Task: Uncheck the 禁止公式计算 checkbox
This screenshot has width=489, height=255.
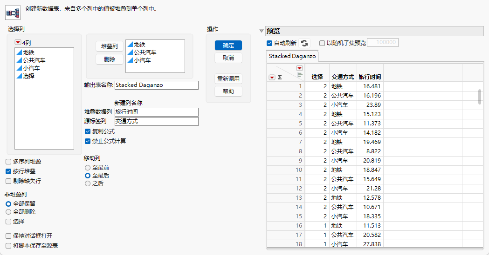Action: pyautogui.click(x=88, y=141)
